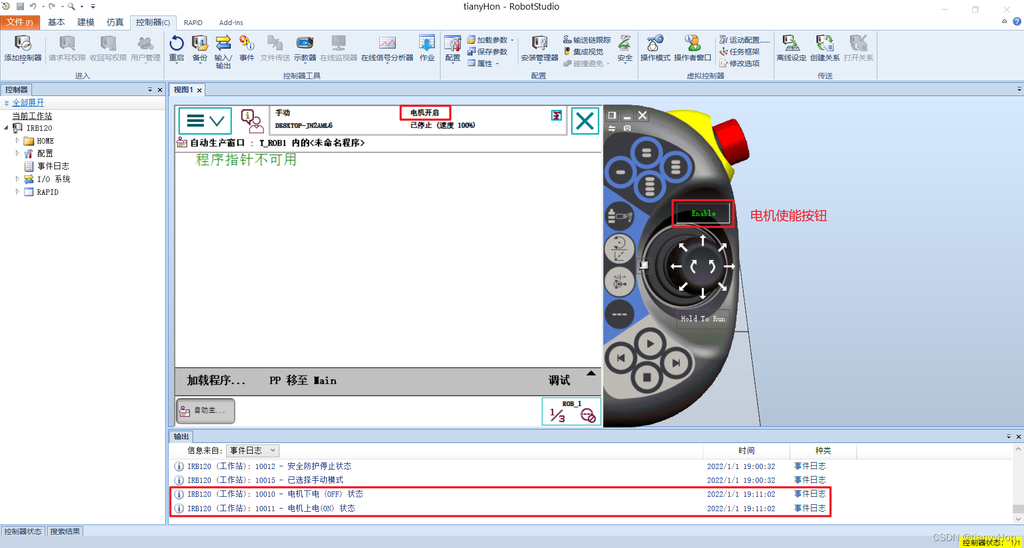The image size is (1024, 548).
Task: Click 加载程序... on FlexPendant
Action: tap(216, 380)
